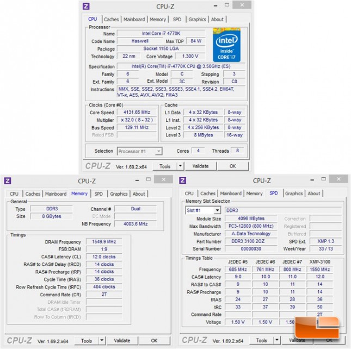
Task: Open the Slot #1 memory slot dropdown
Action: pyautogui.click(x=217, y=210)
